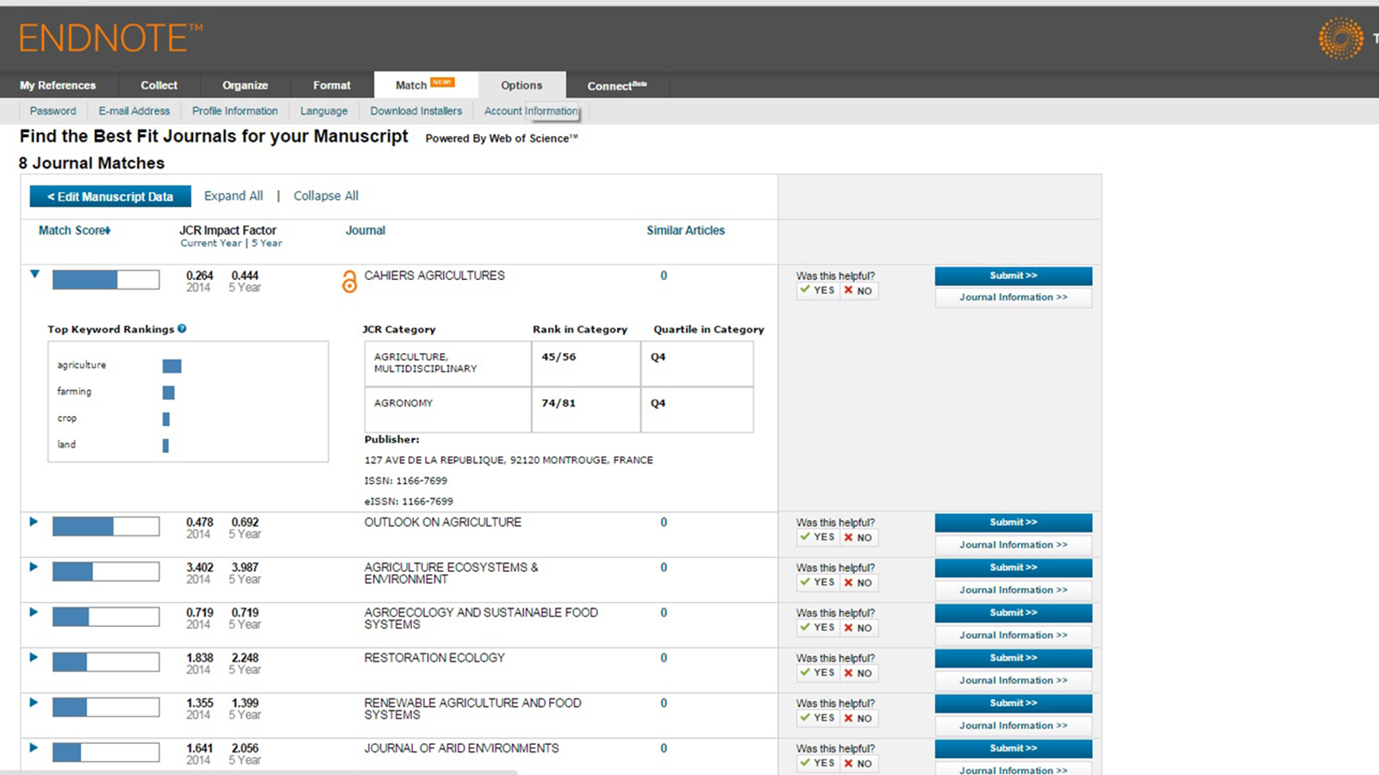The width and height of the screenshot is (1379, 775).
Task: Click the agriculture keyword ranking bar
Action: click(172, 366)
